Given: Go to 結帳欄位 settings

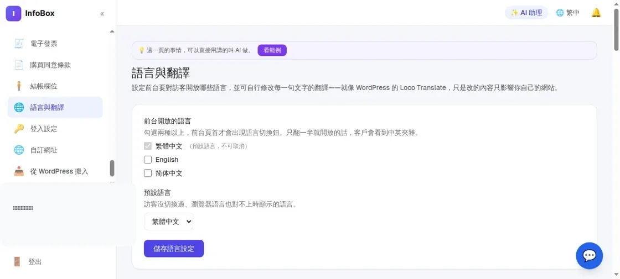Looking at the screenshot, I should (55, 86).
